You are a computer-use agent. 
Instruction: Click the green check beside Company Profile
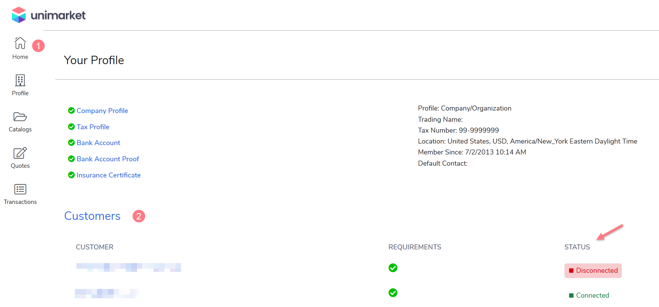pos(71,111)
